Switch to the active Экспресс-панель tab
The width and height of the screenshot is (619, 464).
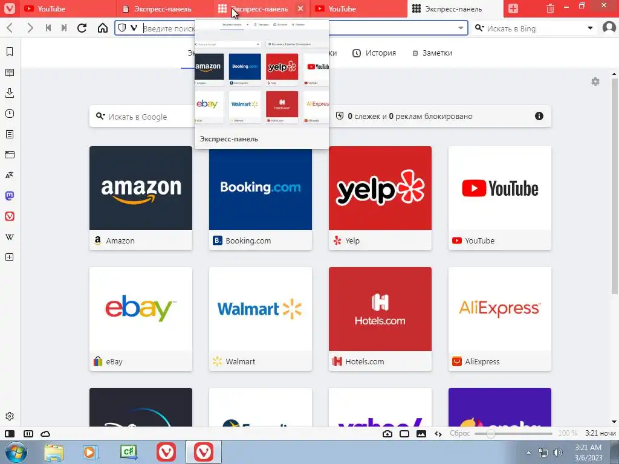click(455, 8)
